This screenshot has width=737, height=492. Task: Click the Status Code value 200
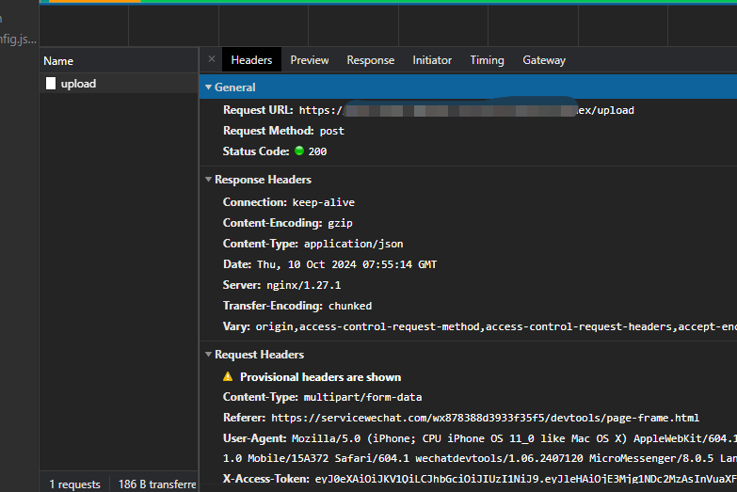[x=317, y=151]
